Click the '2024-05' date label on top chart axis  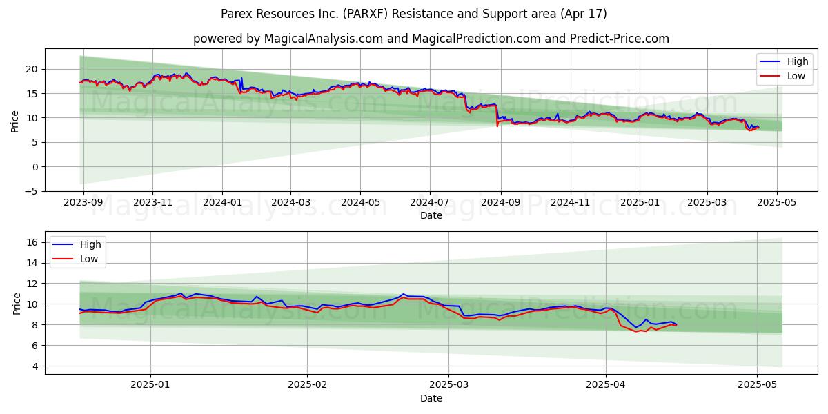pyautogui.click(x=359, y=204)
